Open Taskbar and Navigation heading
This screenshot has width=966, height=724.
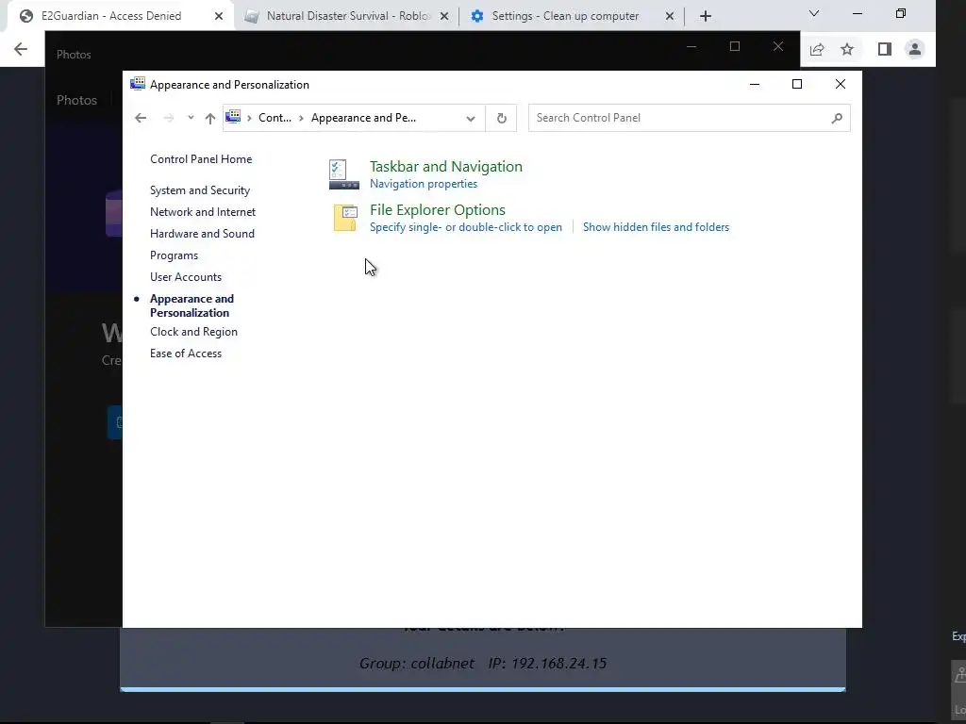tap(446, 166)
